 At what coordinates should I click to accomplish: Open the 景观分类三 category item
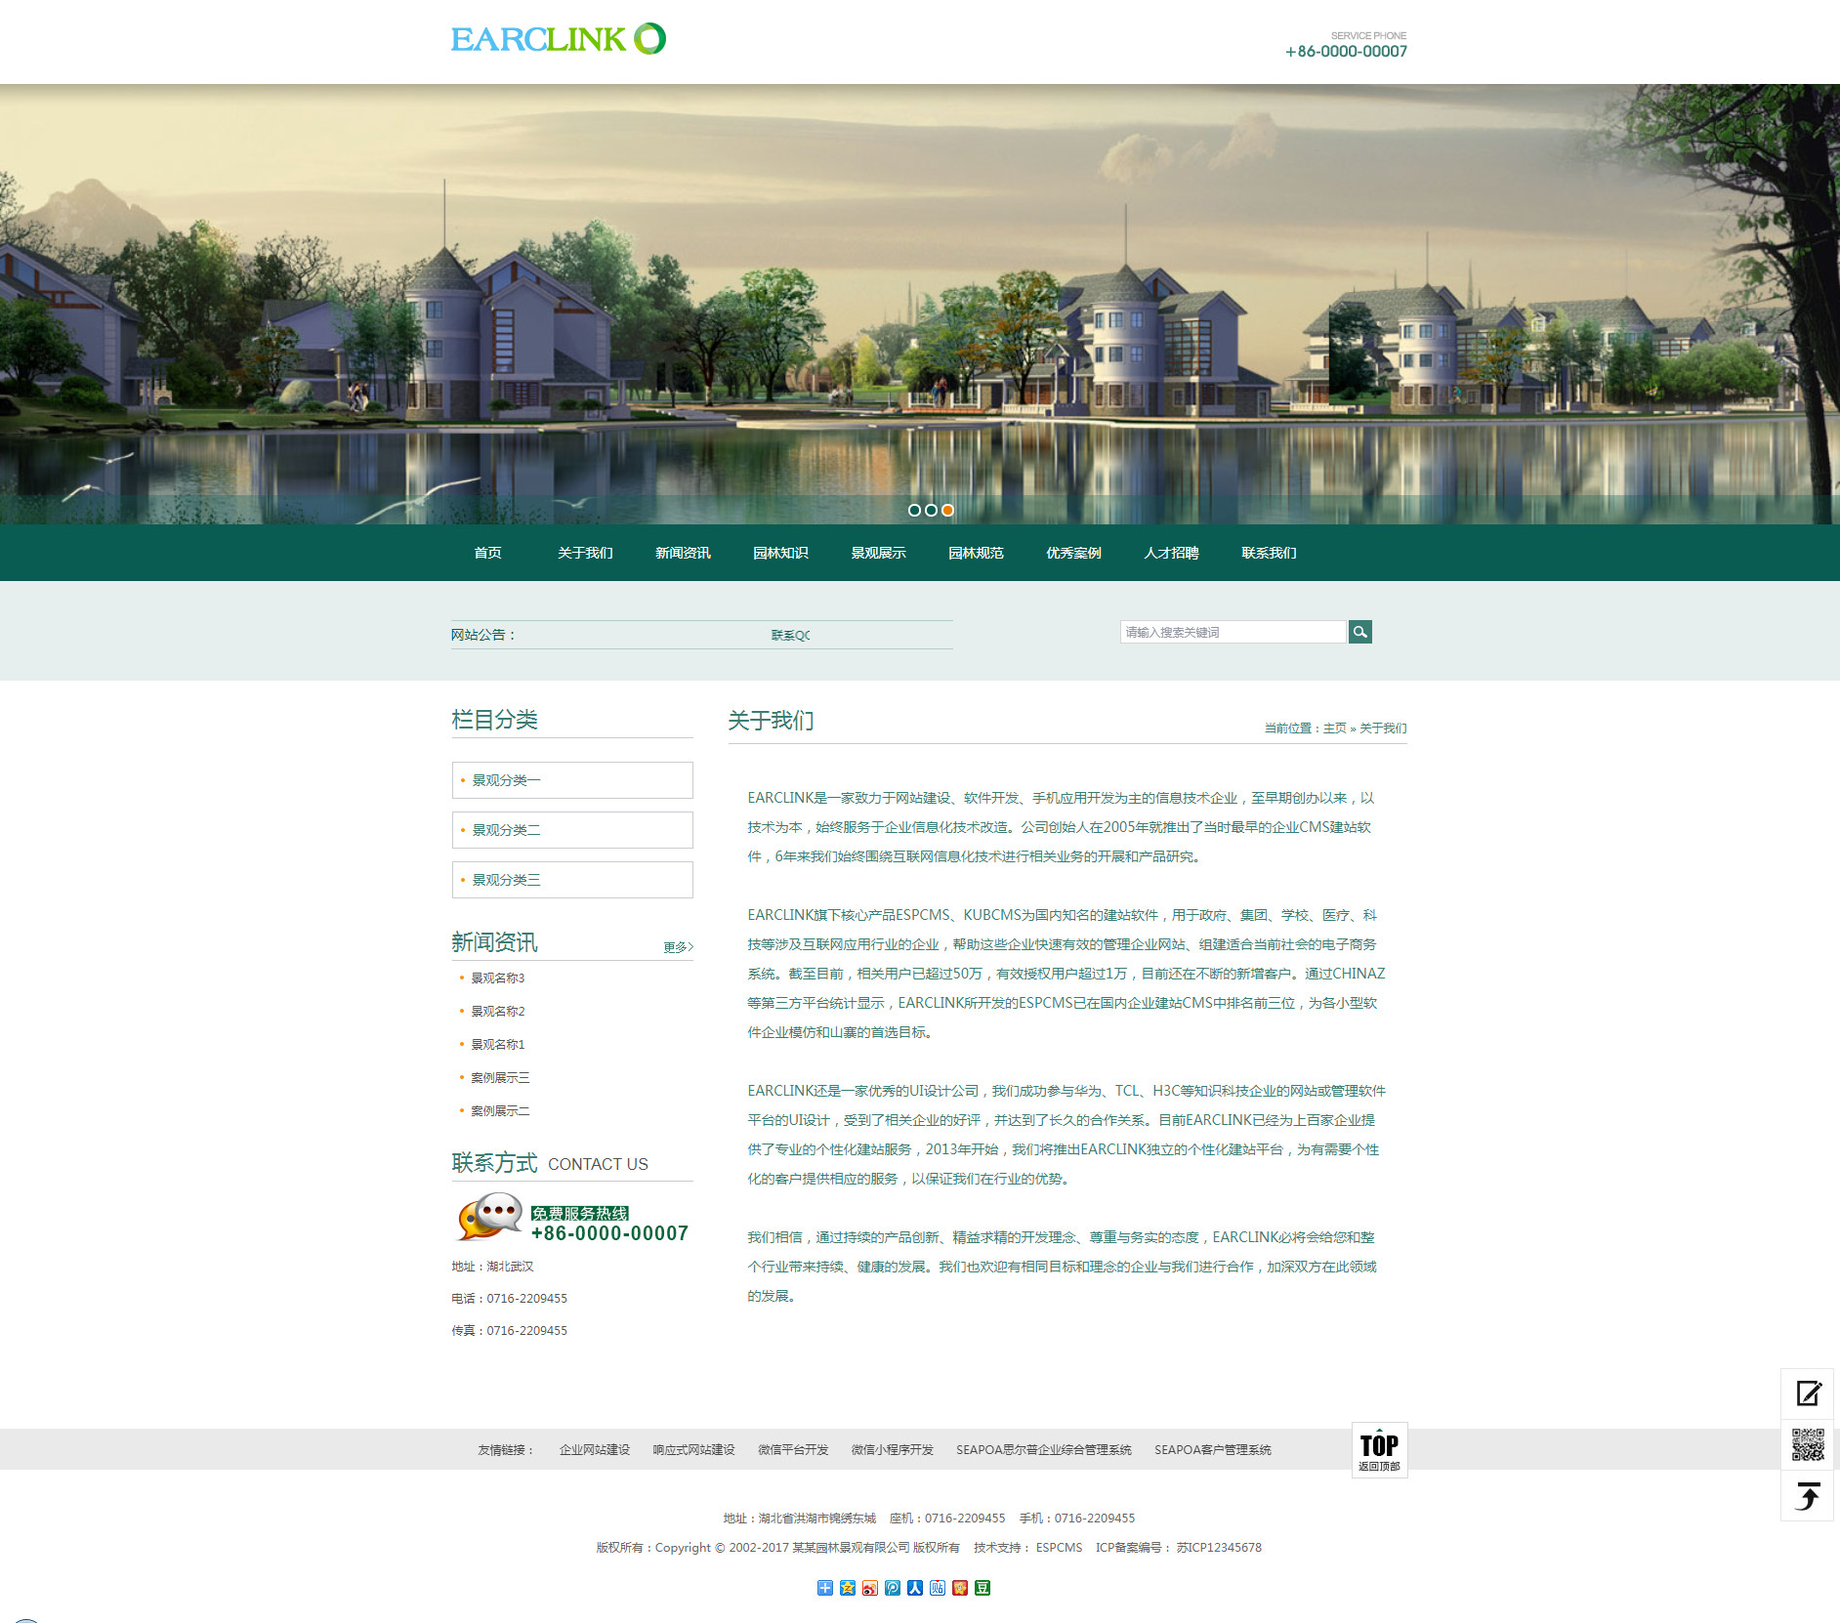[572, 880]
